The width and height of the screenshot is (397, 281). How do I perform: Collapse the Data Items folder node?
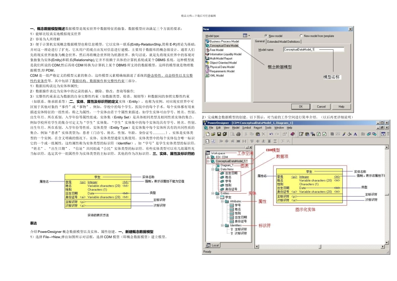[213, 169]
